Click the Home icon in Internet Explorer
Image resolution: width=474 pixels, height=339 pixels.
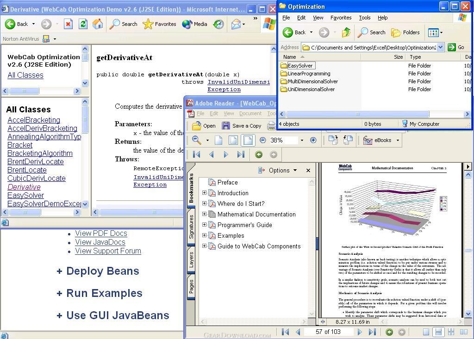pyautogui.click(x=97, y=24)
